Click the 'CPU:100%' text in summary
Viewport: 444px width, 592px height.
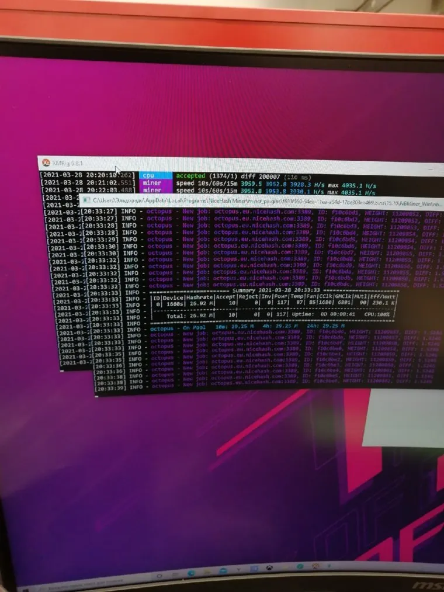tap(377, 316)
